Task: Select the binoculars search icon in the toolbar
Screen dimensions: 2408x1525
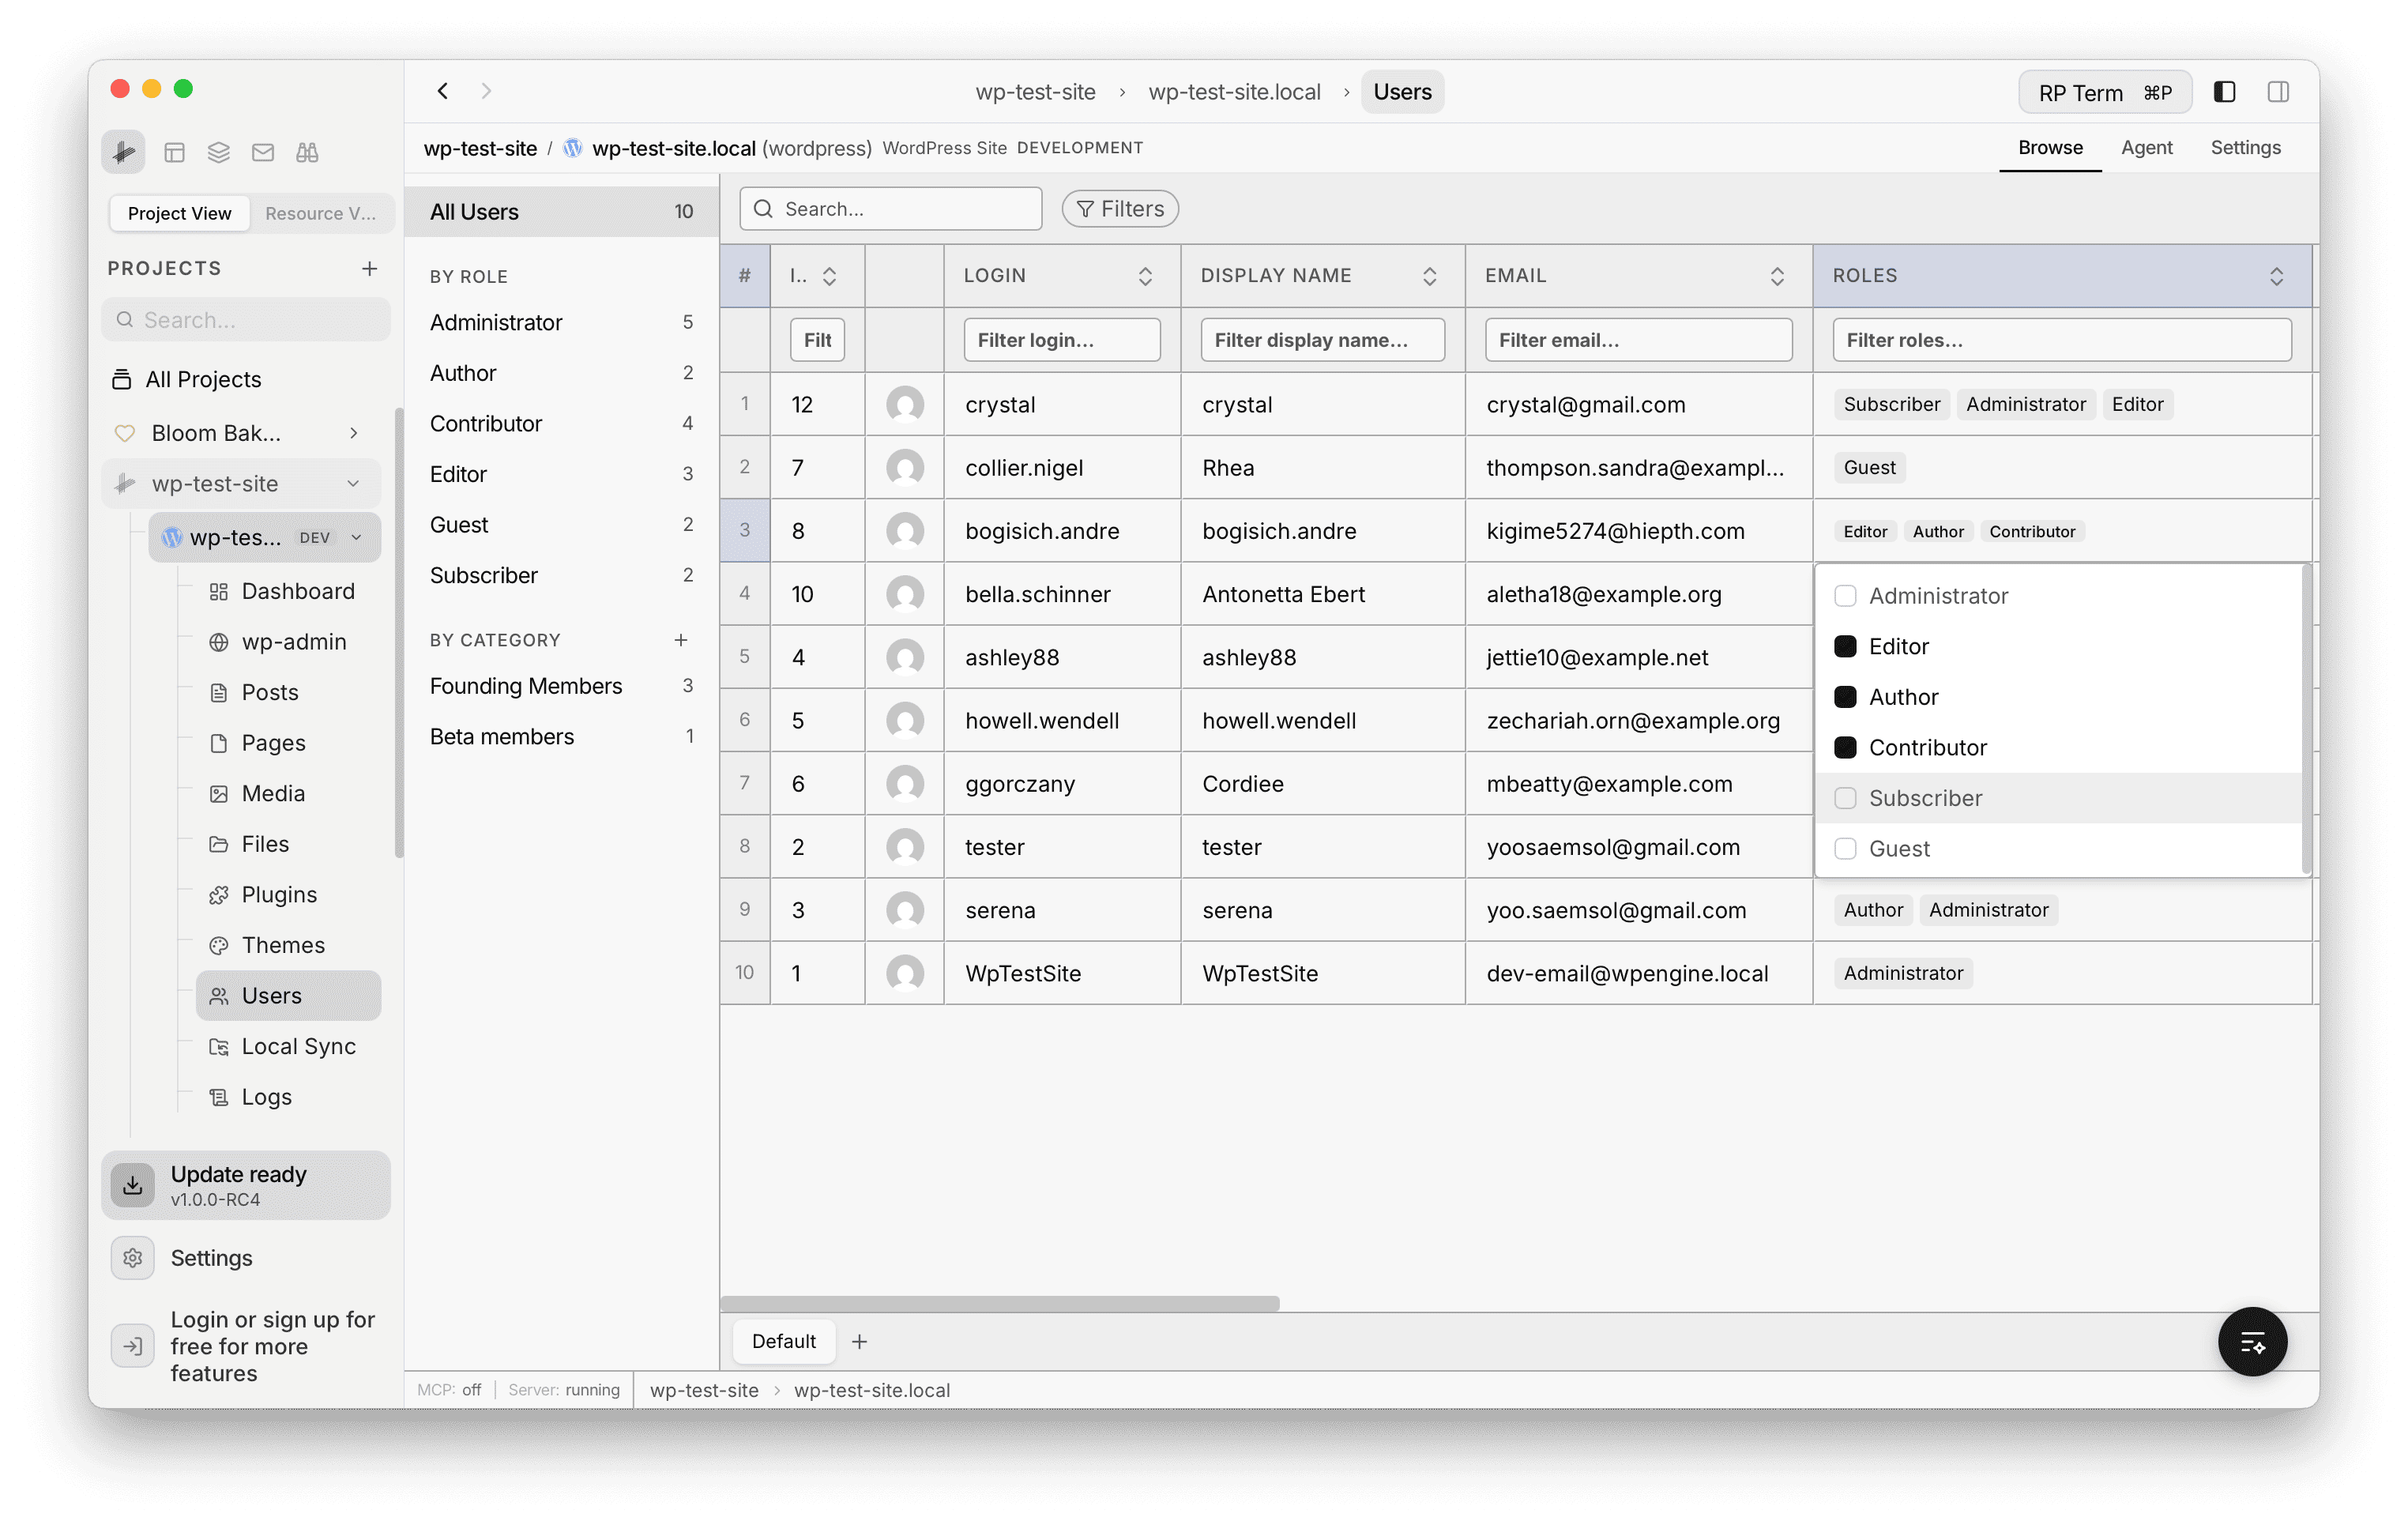Action: pyautogui.click(x=307, y=152)
